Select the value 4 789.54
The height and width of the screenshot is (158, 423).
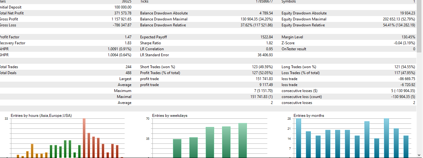266,13
